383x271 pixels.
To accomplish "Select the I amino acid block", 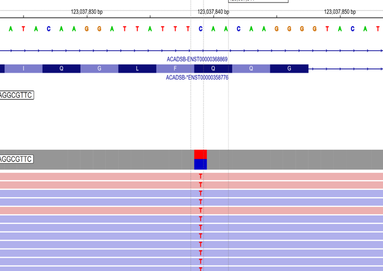I will [23, 68].
